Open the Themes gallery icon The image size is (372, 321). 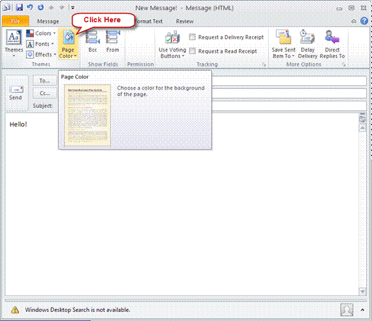[14, 37]
